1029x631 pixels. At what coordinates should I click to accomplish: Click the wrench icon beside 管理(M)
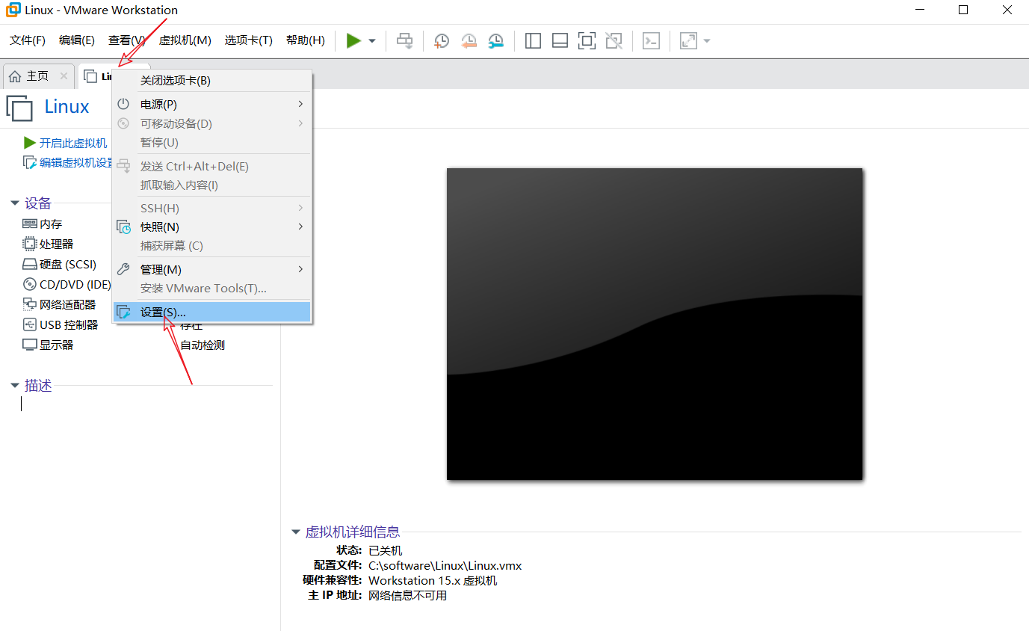[123, 269]
